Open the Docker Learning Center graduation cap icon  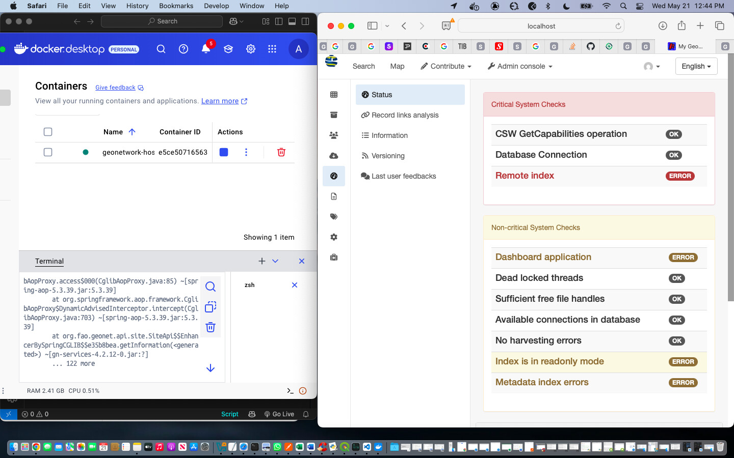coord(228,49)
